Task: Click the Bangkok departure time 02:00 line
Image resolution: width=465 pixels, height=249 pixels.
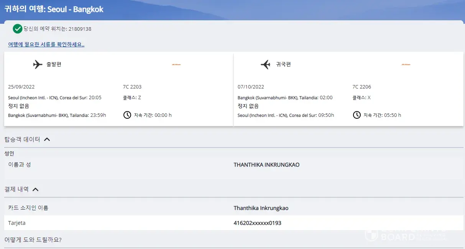Action: (x=285, y=98)
